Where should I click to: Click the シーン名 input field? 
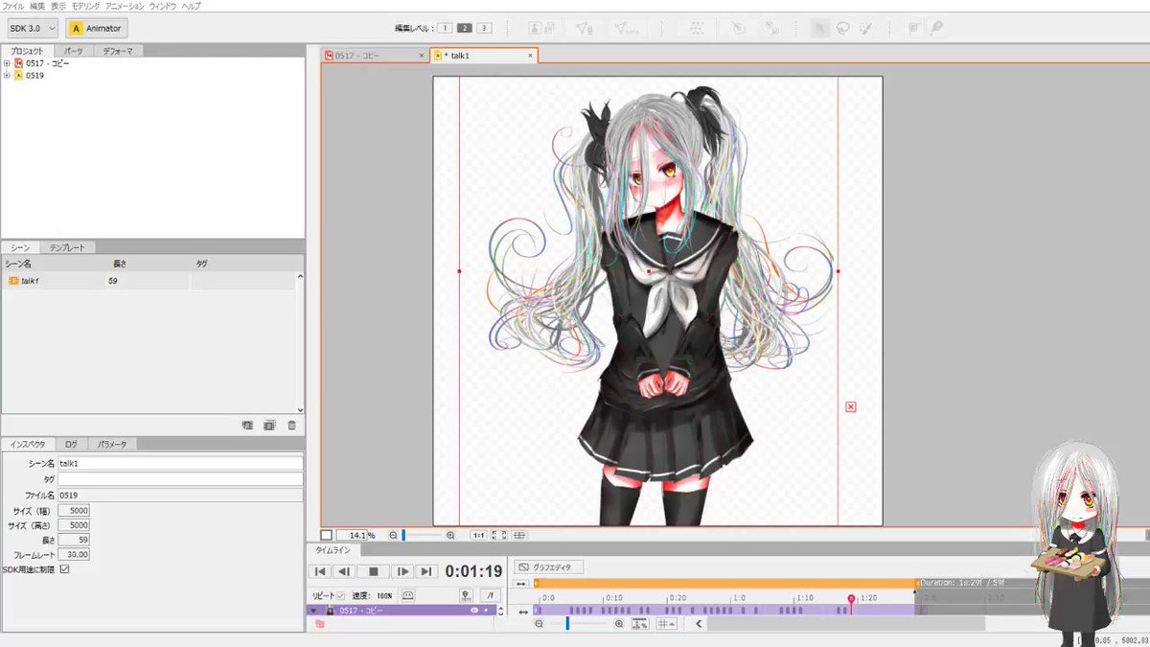(x=180, y=463)
